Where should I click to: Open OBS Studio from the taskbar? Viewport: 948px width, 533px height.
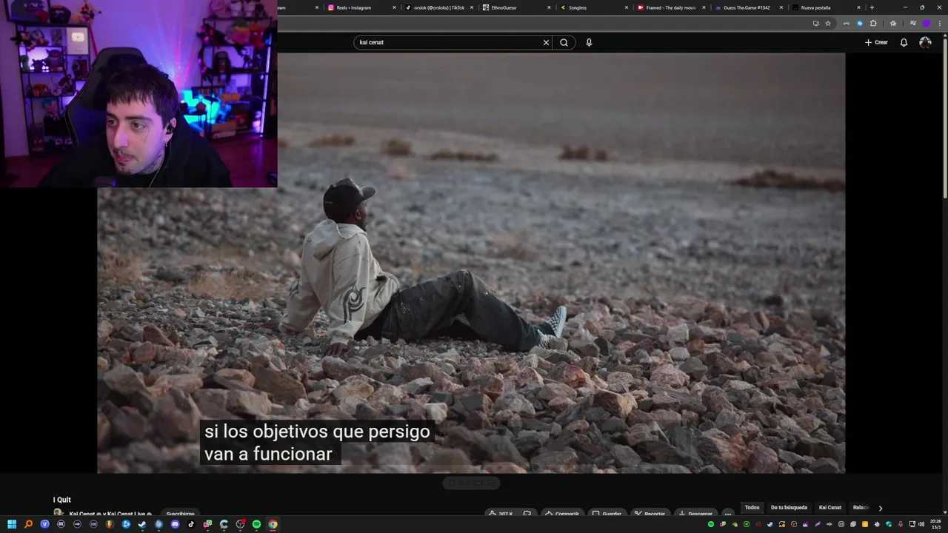click(240, 524)
